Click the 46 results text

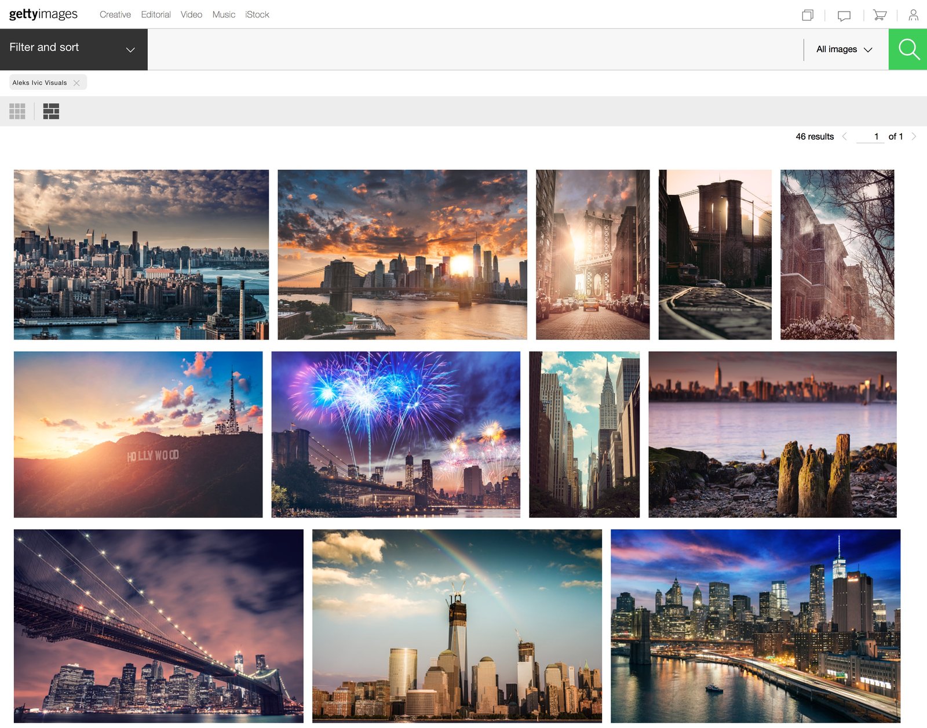point(815,137)
